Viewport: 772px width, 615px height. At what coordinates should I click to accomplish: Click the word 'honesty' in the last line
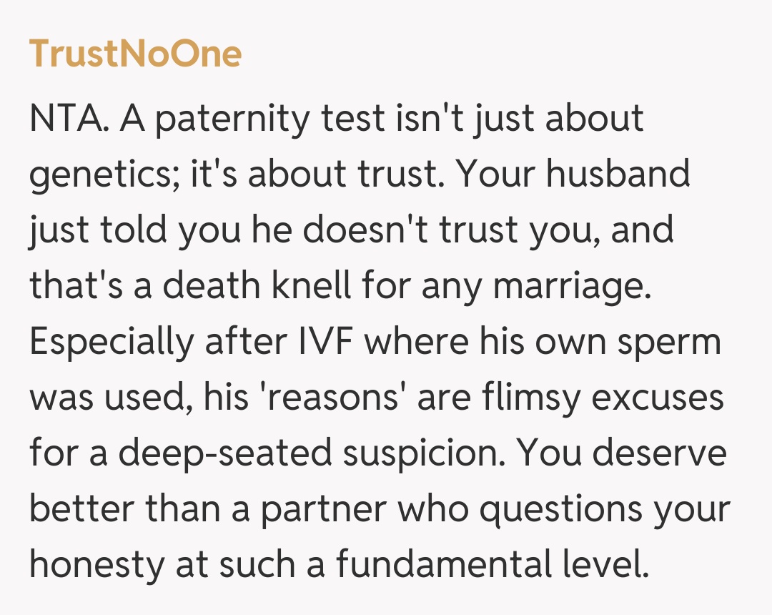click(97, 565)
